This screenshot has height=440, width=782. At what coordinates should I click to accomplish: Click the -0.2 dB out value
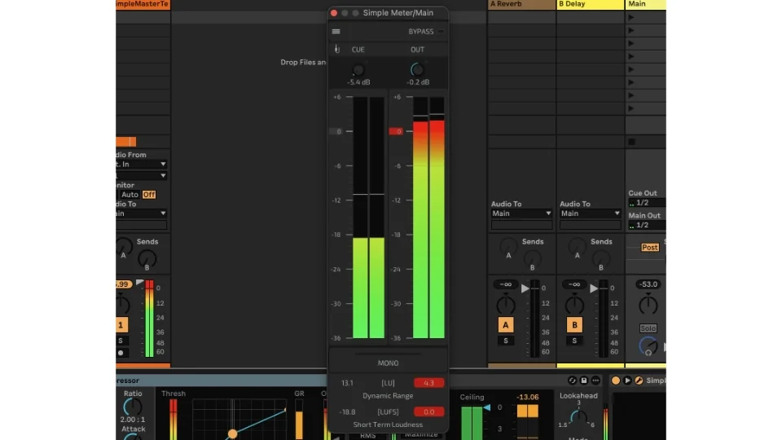pos(418,82)
